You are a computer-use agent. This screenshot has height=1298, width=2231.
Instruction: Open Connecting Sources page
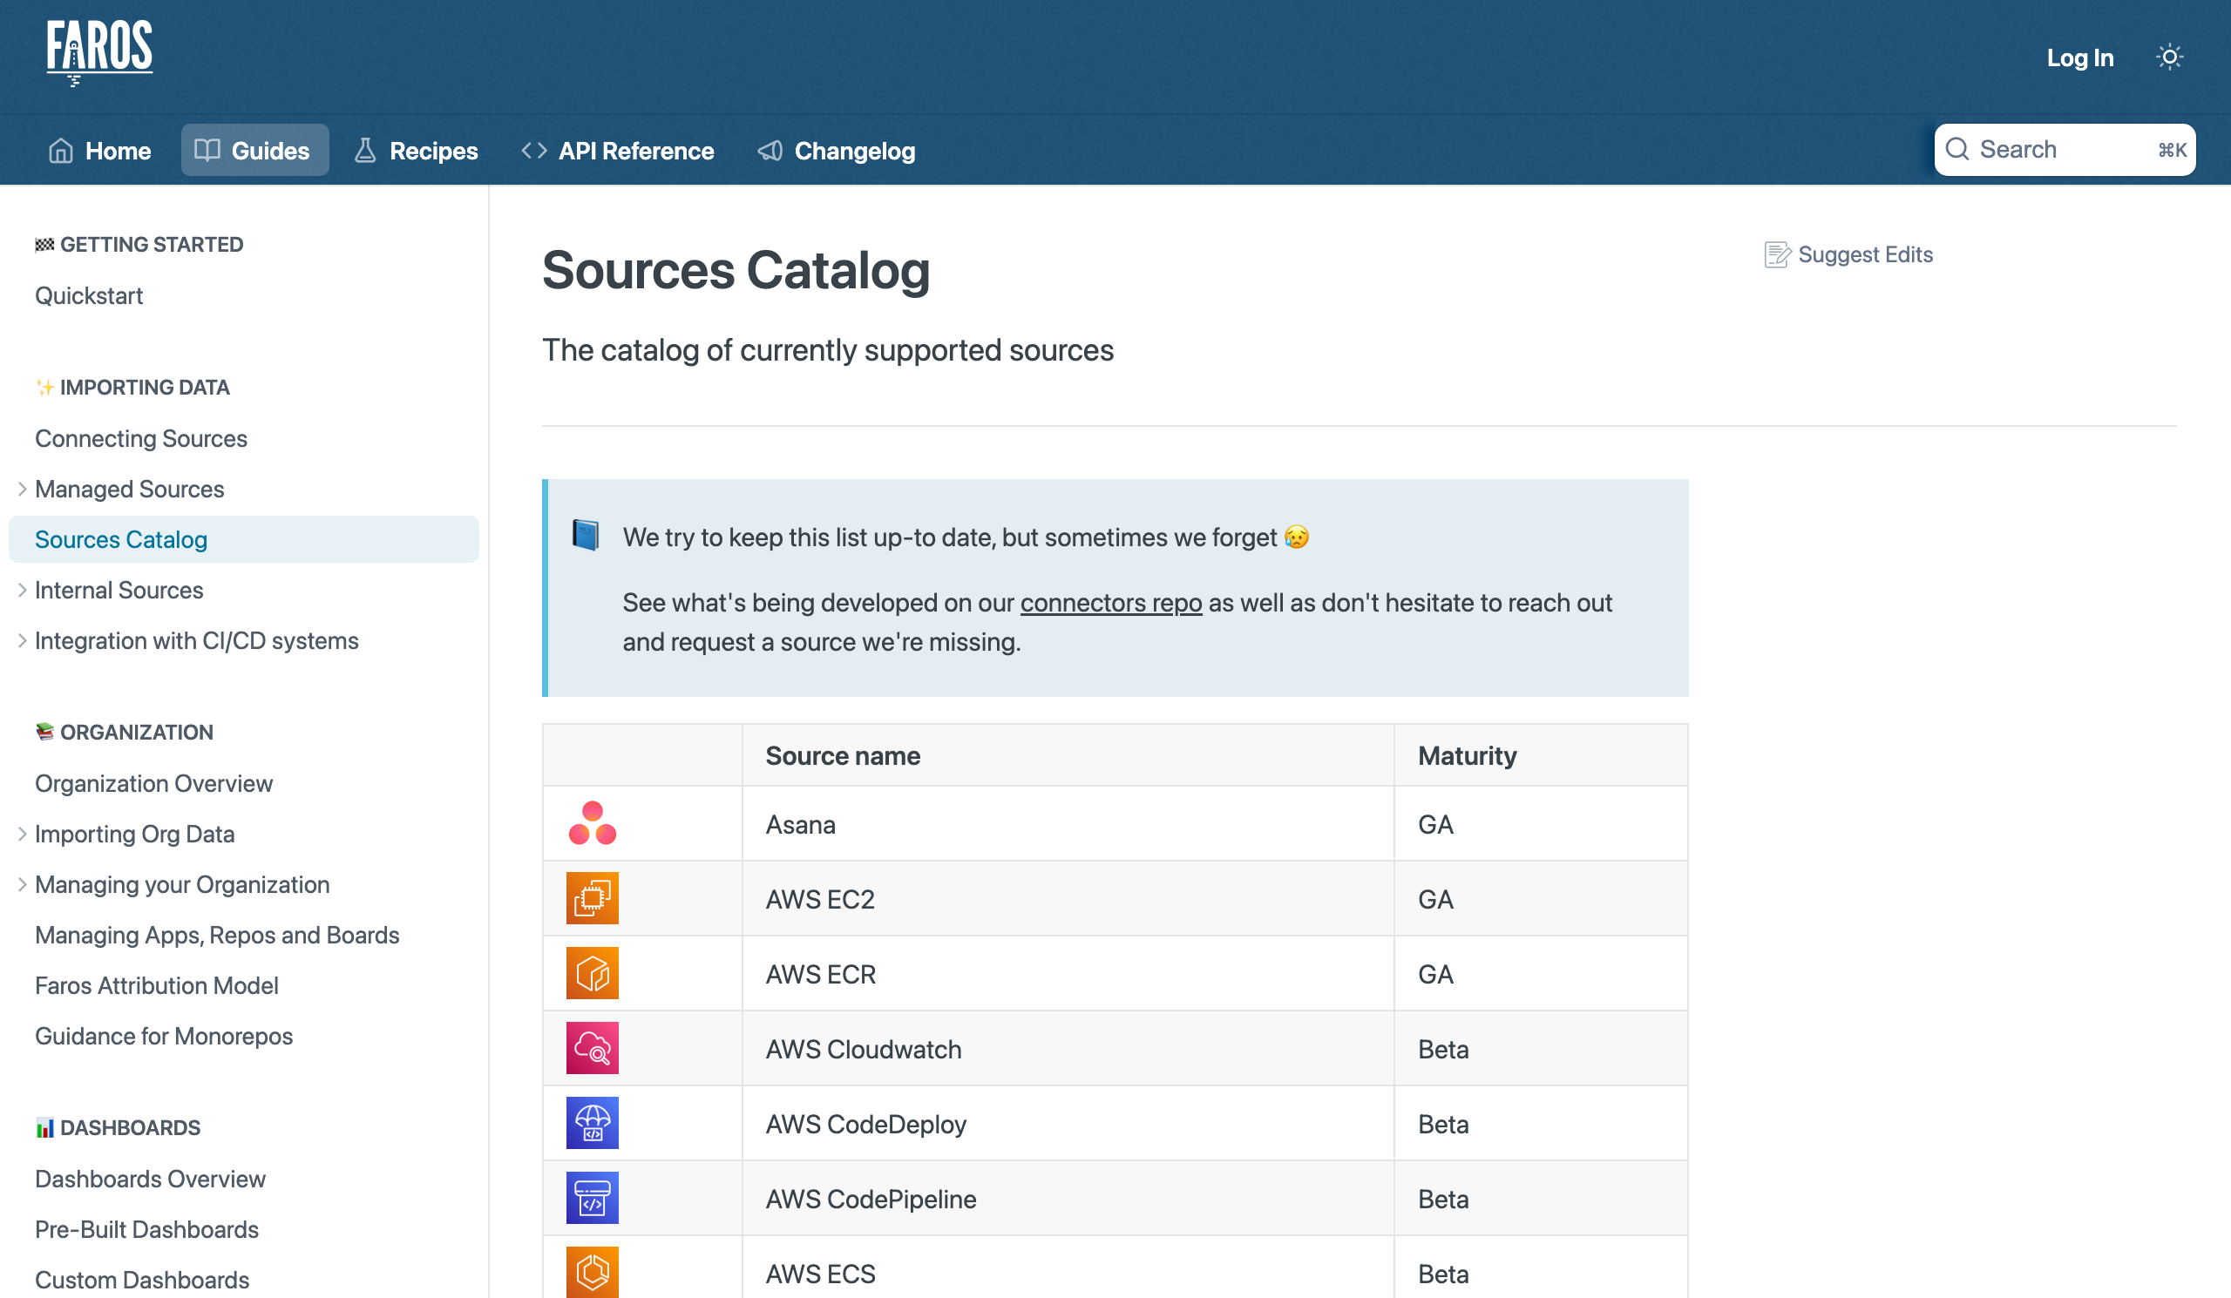[x=141, y=439]
